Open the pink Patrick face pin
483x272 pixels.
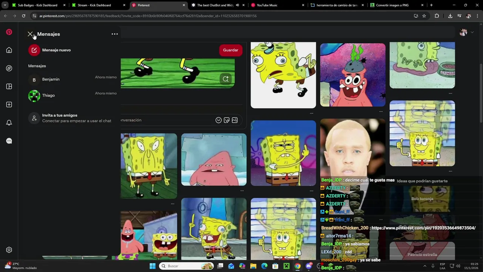214,159
